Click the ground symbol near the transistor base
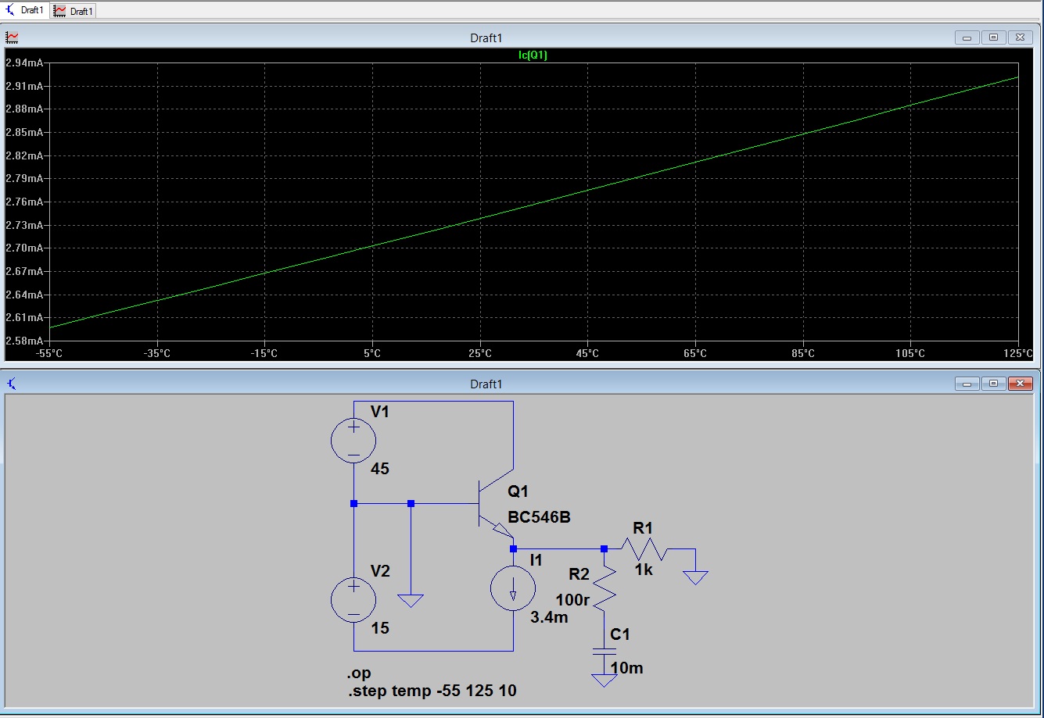This screenshot has height=718, width=1044. (411, 601)
